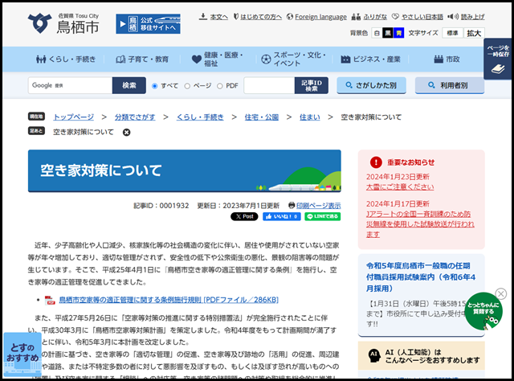
Task: Share page with X Post button
Action: tap(244, 217)
